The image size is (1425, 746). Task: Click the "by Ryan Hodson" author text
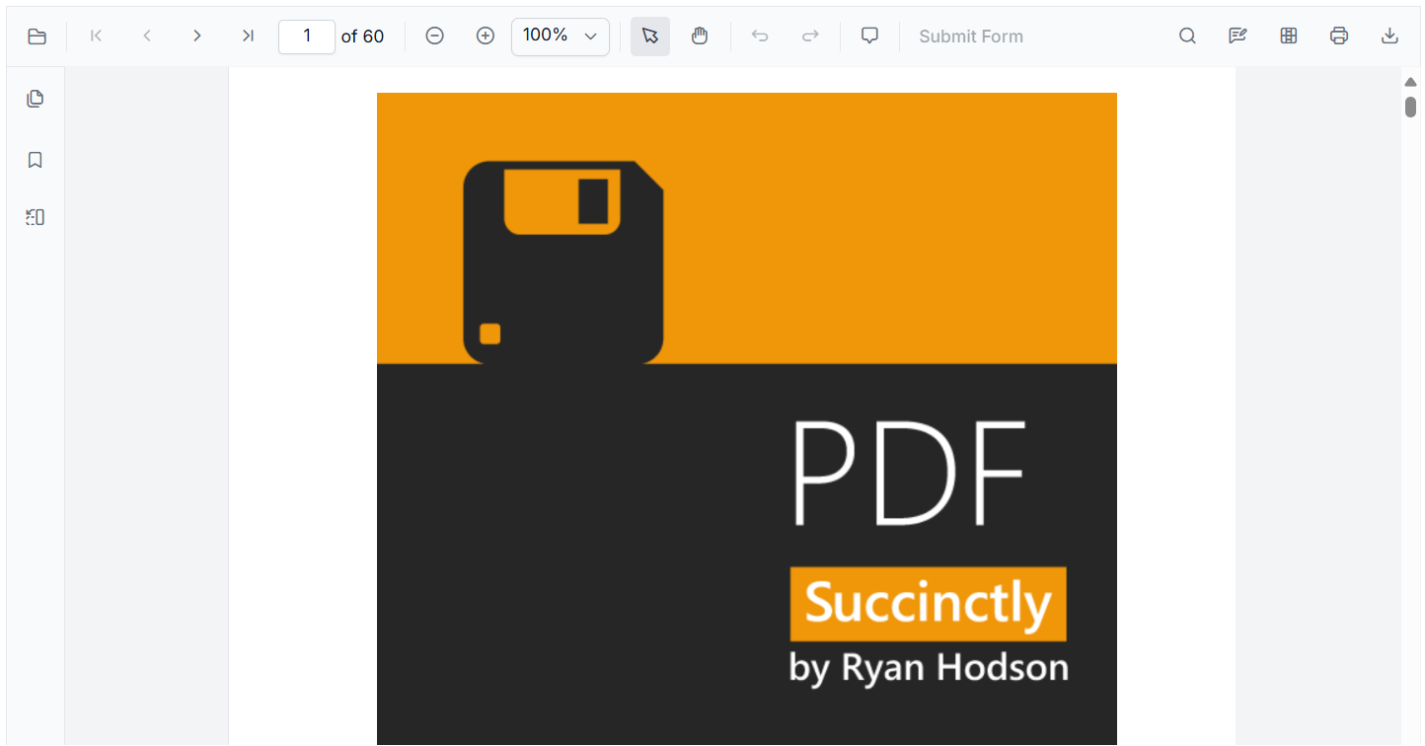click(x=929, y=668)
